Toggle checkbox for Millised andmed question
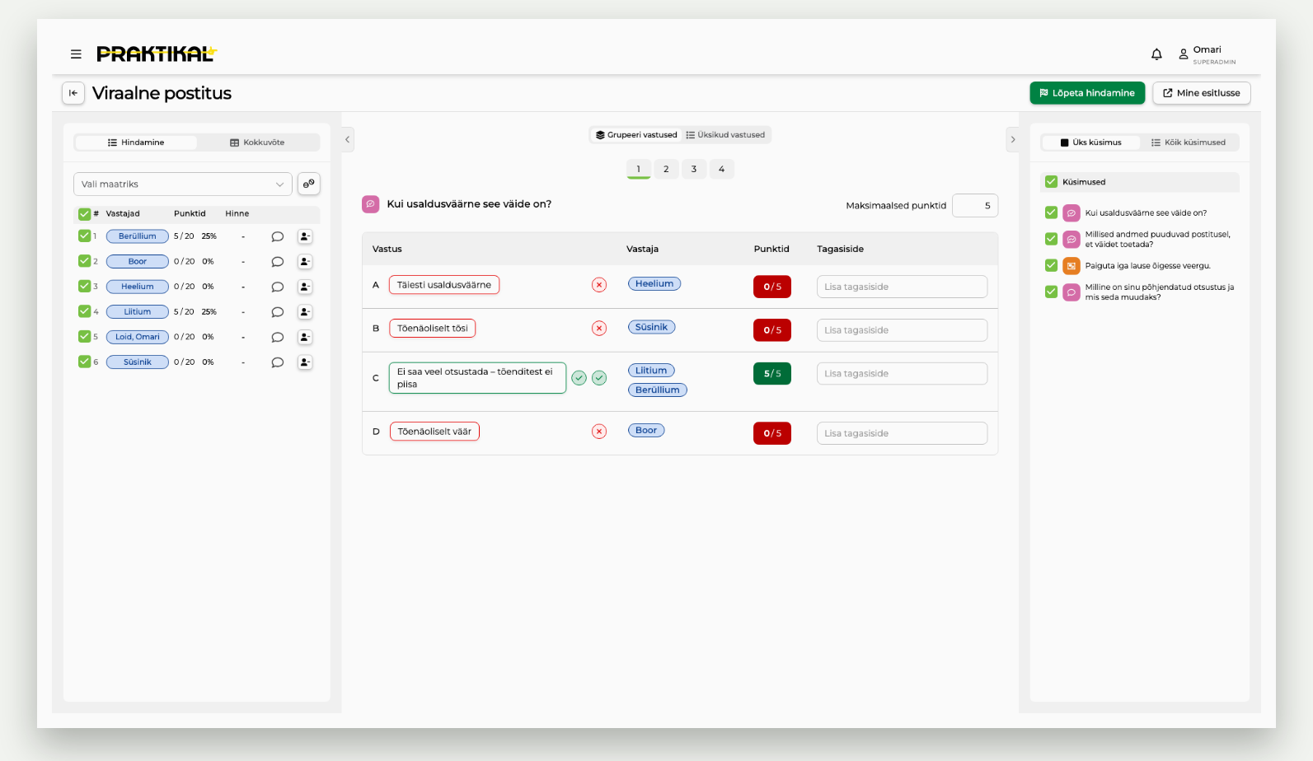The image size is (1313, 761). (x=1051, y=239)
